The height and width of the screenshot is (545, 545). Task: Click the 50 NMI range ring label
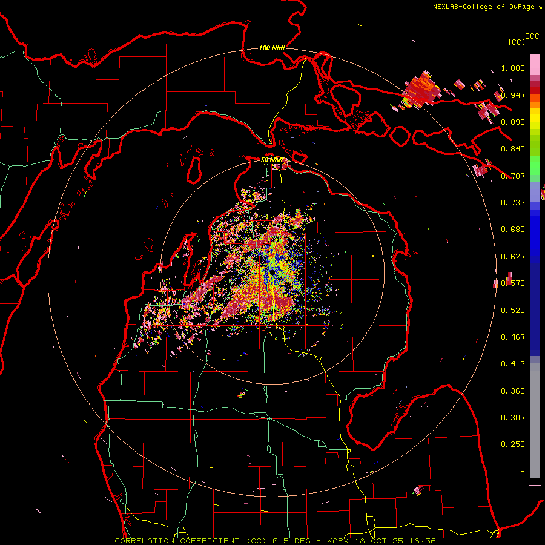click(271, 160)
